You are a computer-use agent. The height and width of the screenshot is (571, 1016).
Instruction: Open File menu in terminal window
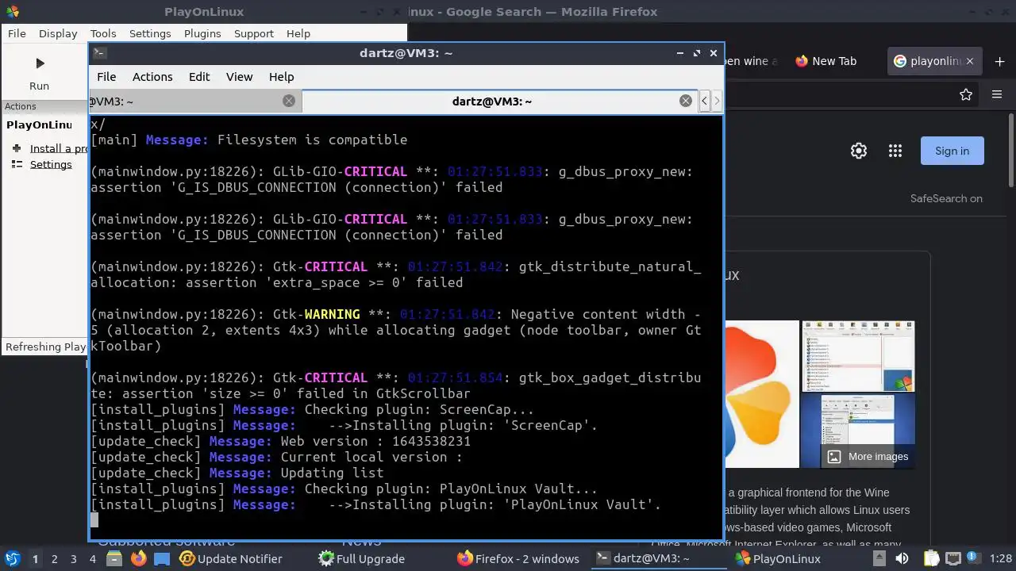click(106, 77)
